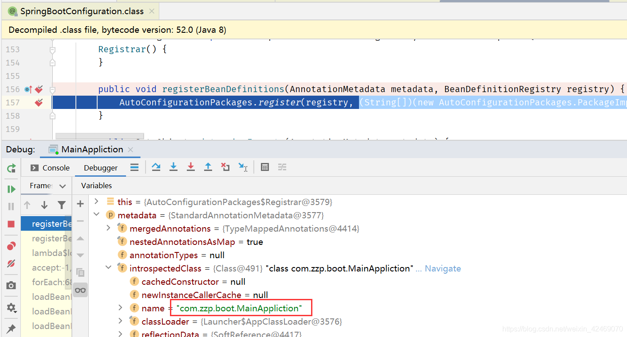
Task: Duplicate watch icon
Action: [80, 272]
